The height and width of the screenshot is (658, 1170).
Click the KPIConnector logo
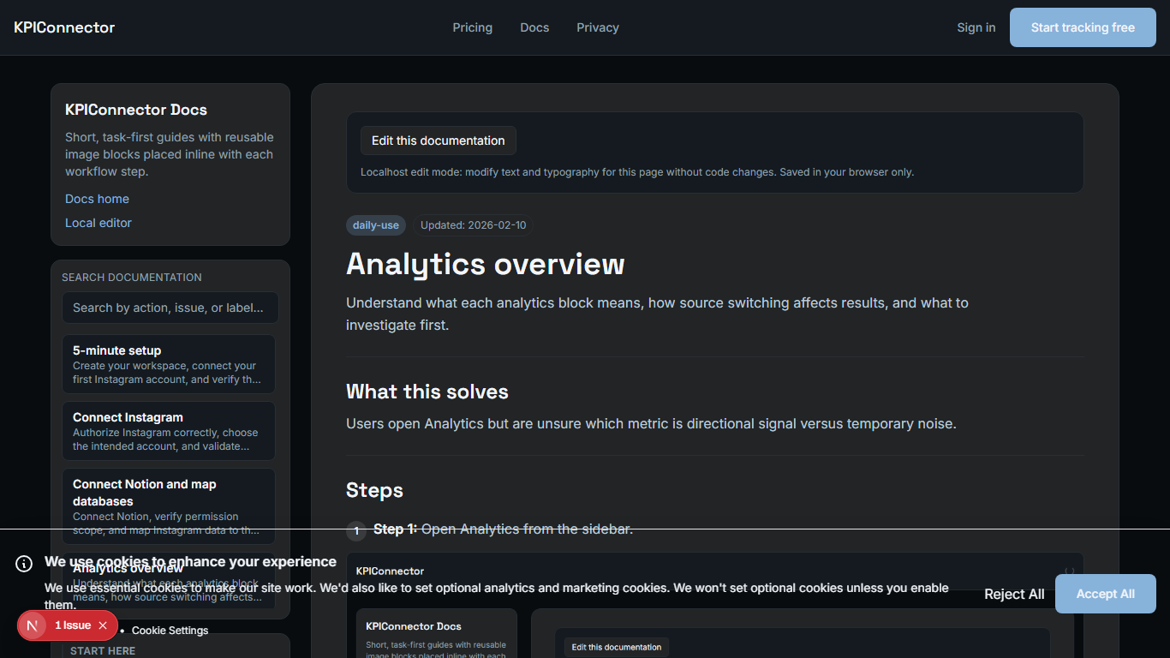63,27
